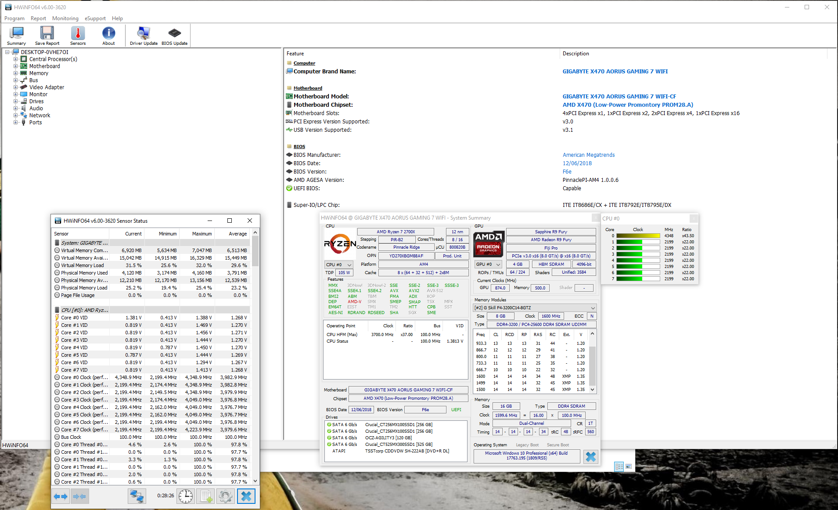Close Sensor Status using the blue X button
838x510 pixels.
coord(246,496)
